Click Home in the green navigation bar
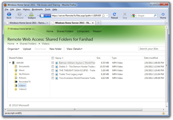The height and width of the screenshot is (120, 173). (x=50, y=31)
